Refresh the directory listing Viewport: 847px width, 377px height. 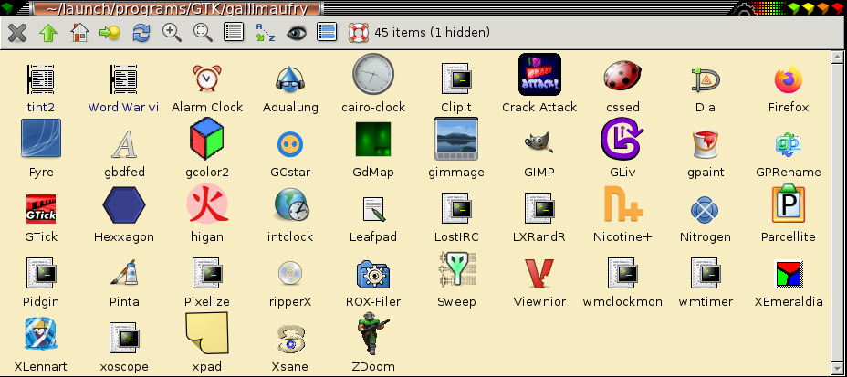point(141,33)
